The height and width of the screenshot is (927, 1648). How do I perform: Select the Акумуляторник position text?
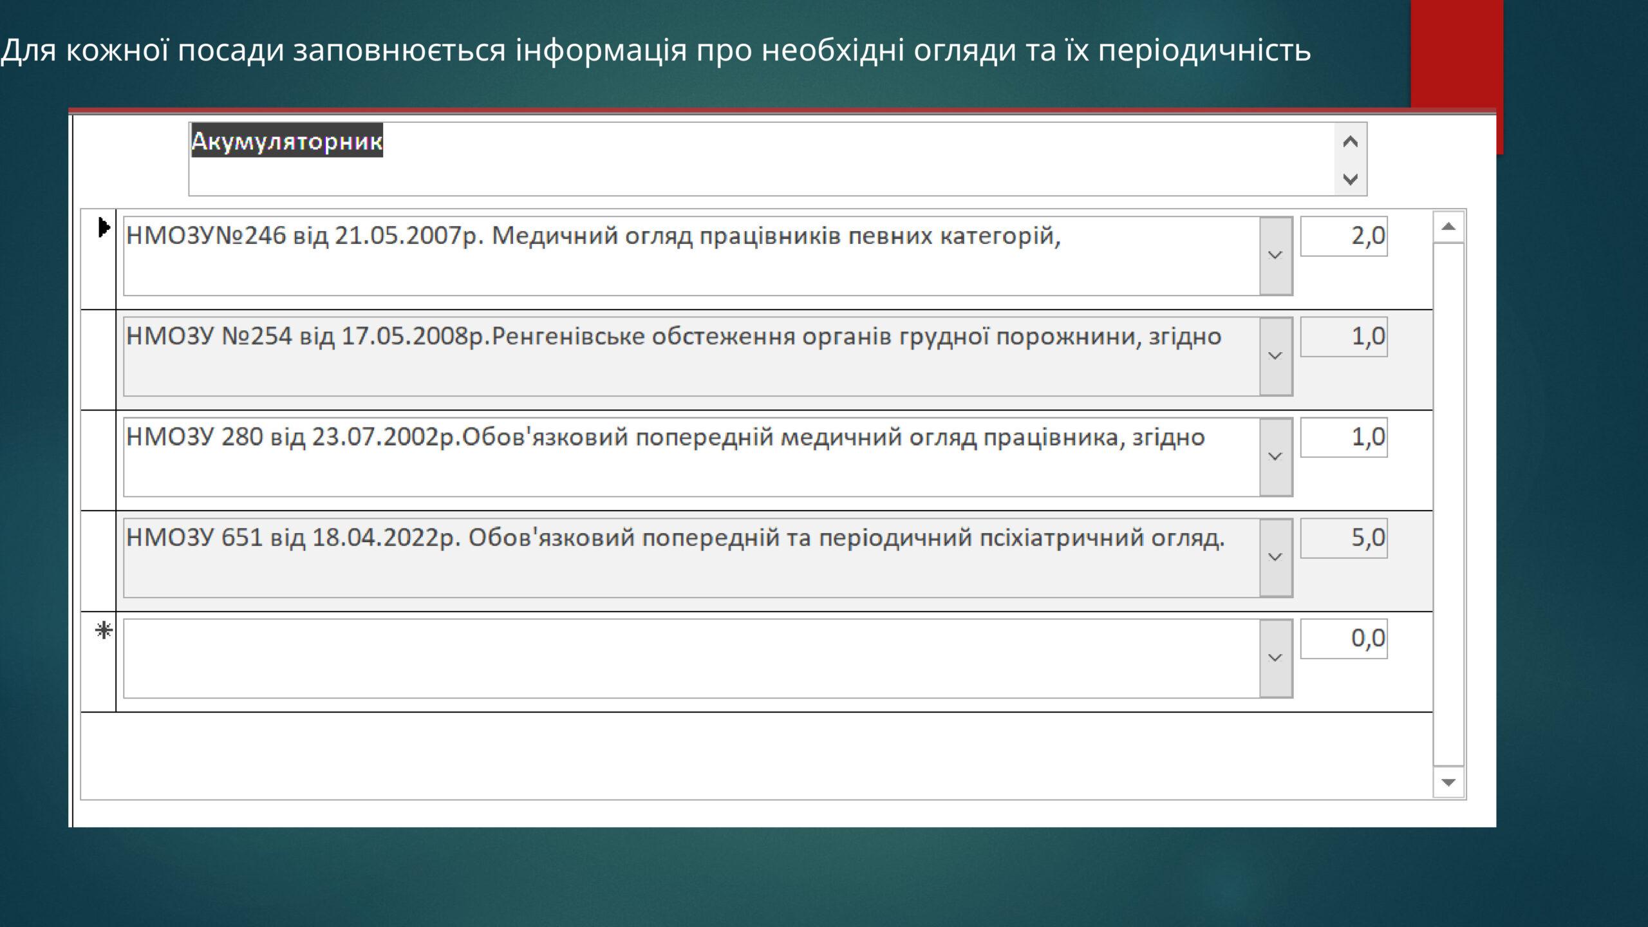(287, 141)
